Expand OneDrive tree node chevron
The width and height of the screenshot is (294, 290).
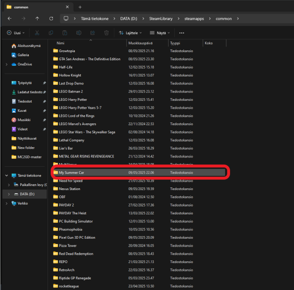point(7,65)
